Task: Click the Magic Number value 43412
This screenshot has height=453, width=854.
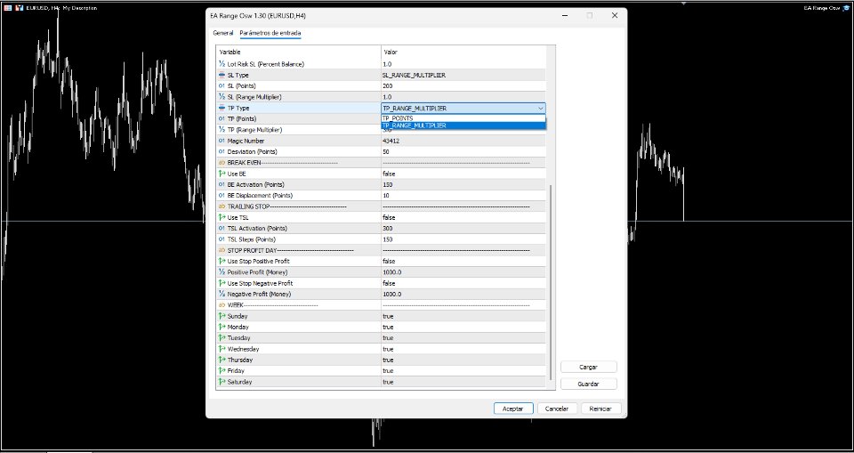Action: [391, 142]
